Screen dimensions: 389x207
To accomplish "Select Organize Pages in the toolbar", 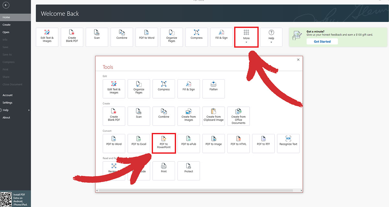I will click(171, 37).
